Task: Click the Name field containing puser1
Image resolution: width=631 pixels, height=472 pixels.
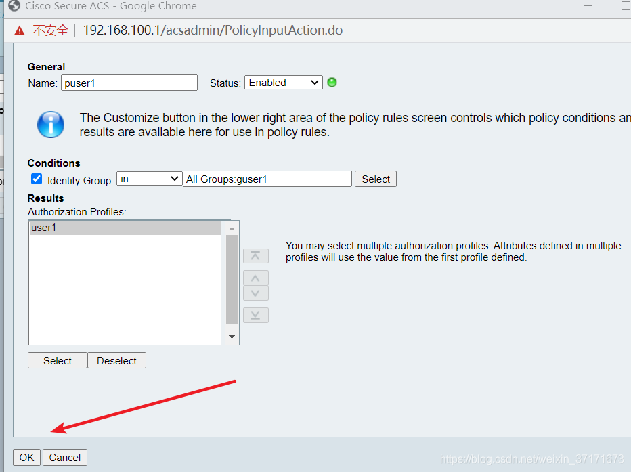Action: 129,83
